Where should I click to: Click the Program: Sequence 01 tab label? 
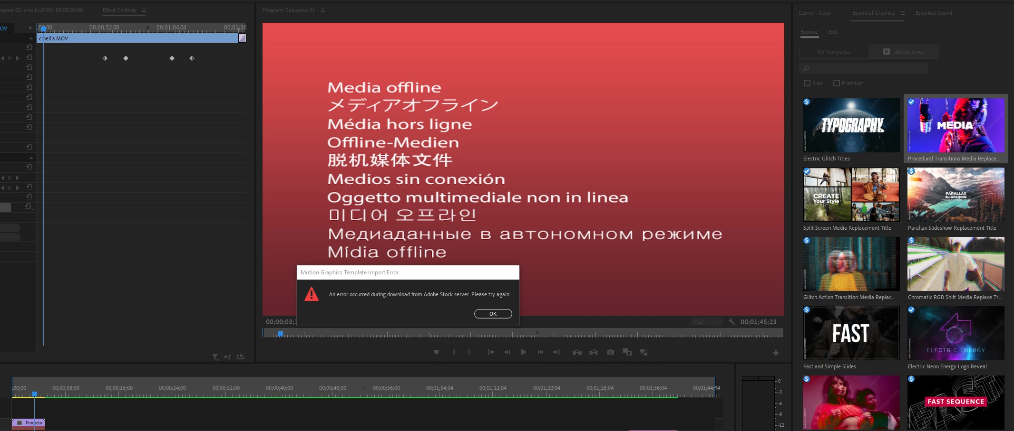coord(289,10)
